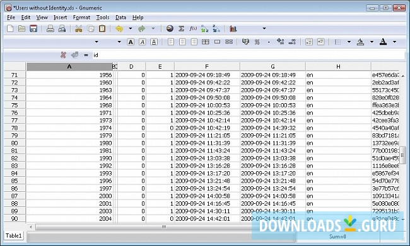410x246 pixels.
Task: Select column H header
Action: click(x=338, y=67)
